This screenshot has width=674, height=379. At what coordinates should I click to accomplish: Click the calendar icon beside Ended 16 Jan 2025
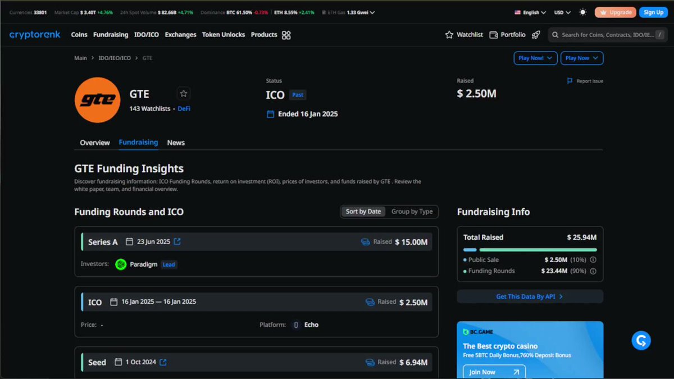270,114
